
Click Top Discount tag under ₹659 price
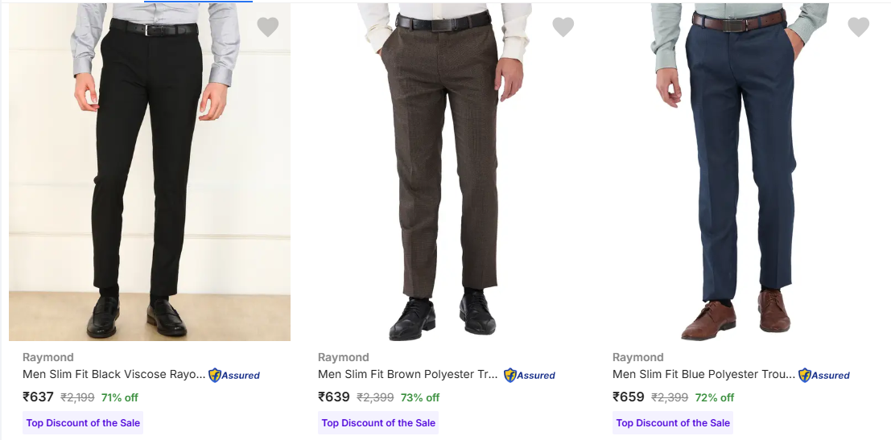click(673, 422)
